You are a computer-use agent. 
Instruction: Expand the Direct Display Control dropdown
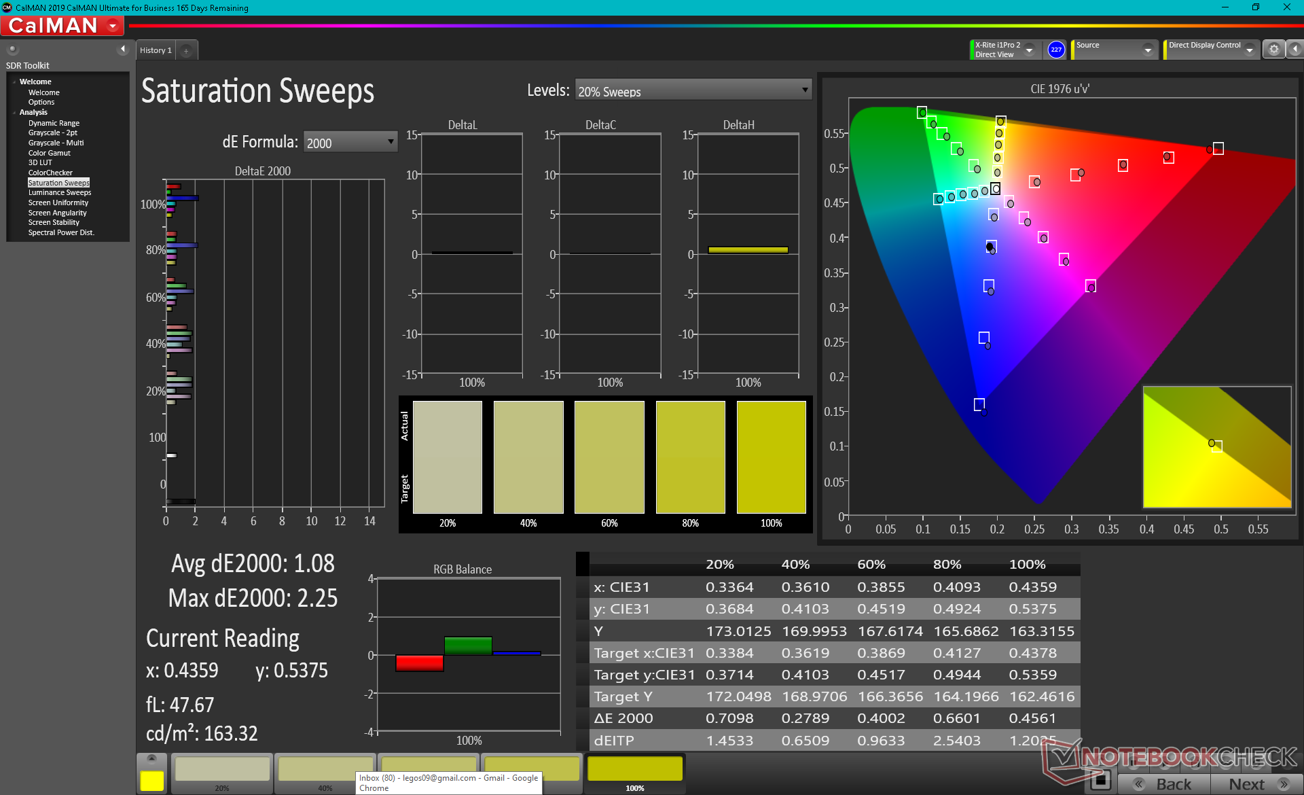(x=1249, y=50)
